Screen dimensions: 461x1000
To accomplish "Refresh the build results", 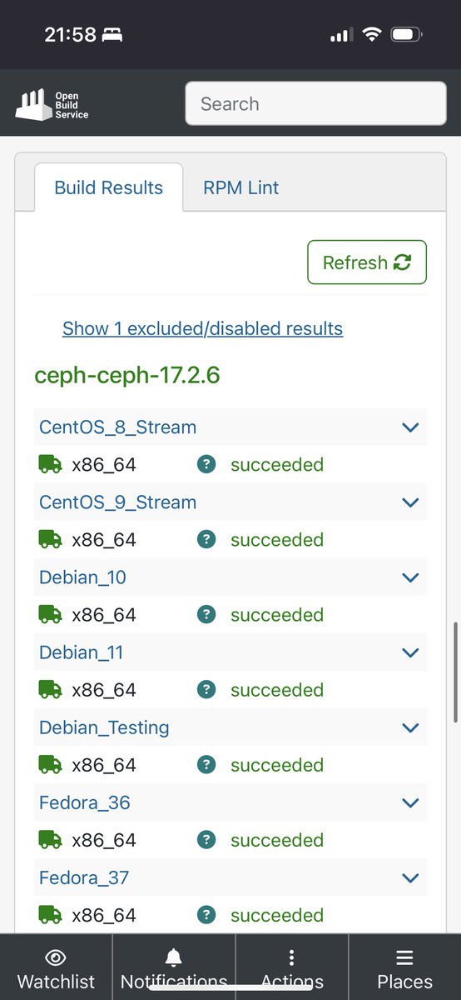I will coord(367,262).
